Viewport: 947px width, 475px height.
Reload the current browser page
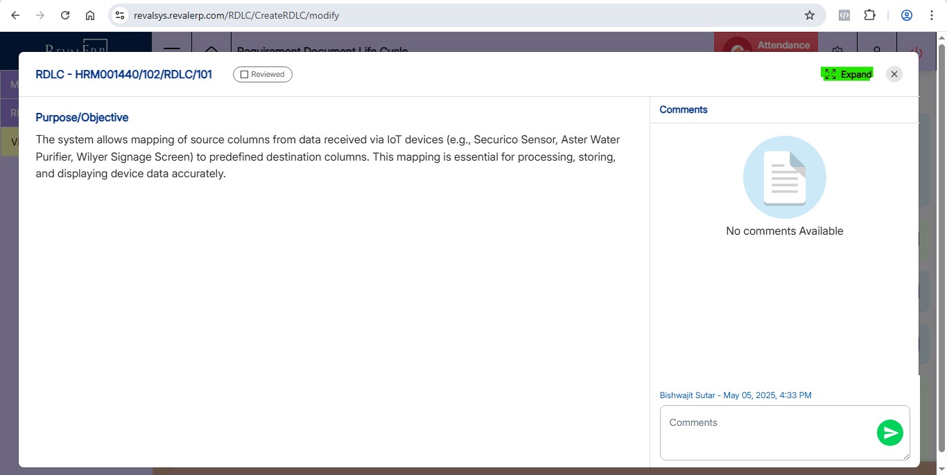65,15
